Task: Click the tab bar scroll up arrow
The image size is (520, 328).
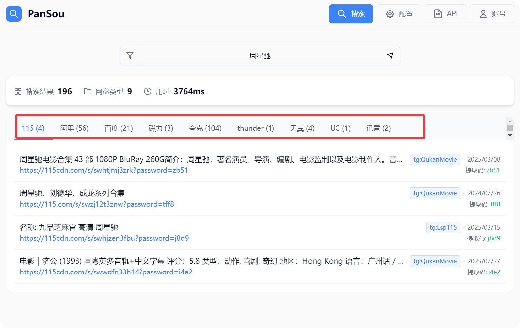Action: tap(510, 121)
